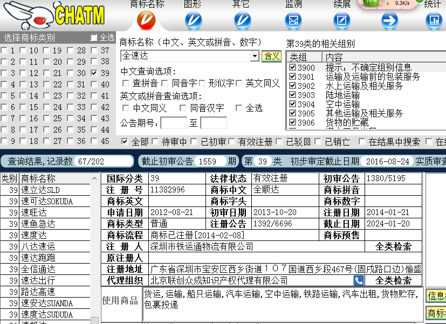The height and width of the screenshot is (324, 446).
Task: Click agency 北京联创众成知识产权代理有限公司
Action: click(219, 280)
